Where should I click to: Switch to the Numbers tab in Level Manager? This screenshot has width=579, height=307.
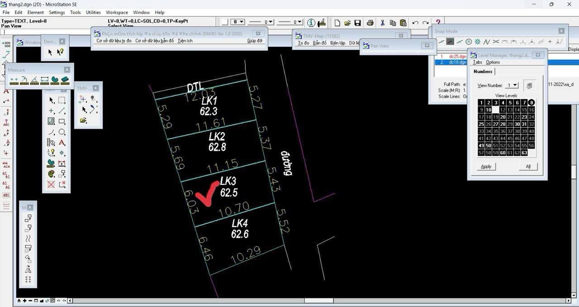[x=483, y=71]
